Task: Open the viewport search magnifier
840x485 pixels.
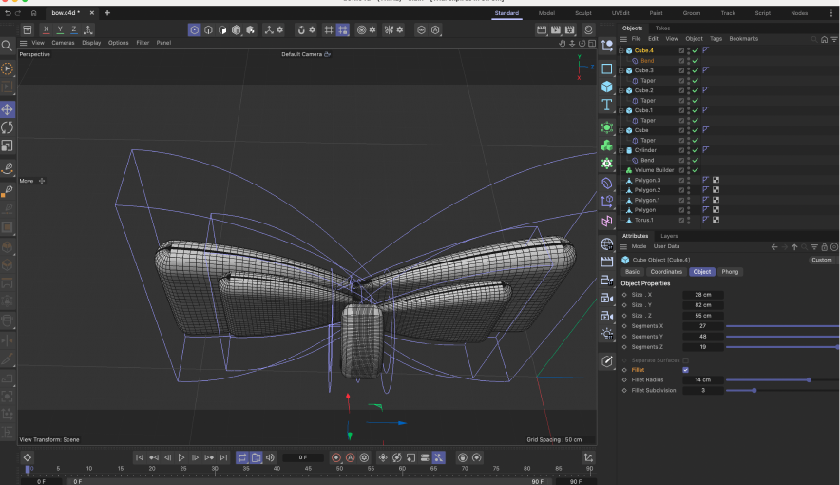Action: (x=8, y=45)
